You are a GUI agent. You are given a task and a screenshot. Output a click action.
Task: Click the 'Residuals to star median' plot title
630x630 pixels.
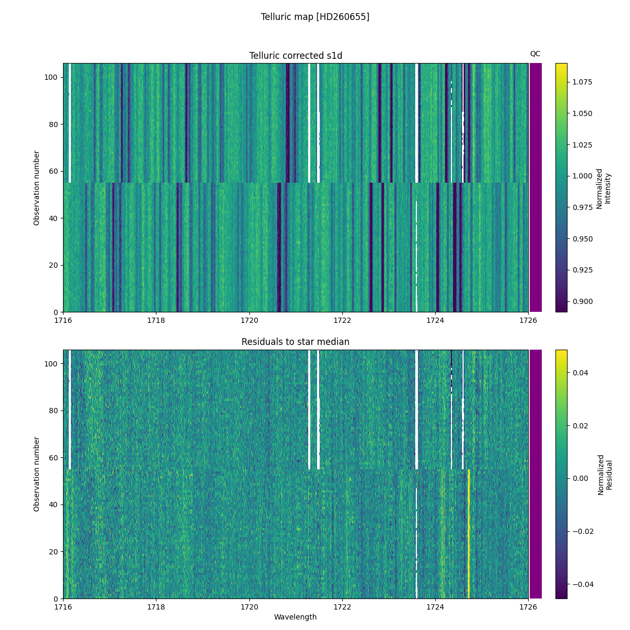[296, 342]
